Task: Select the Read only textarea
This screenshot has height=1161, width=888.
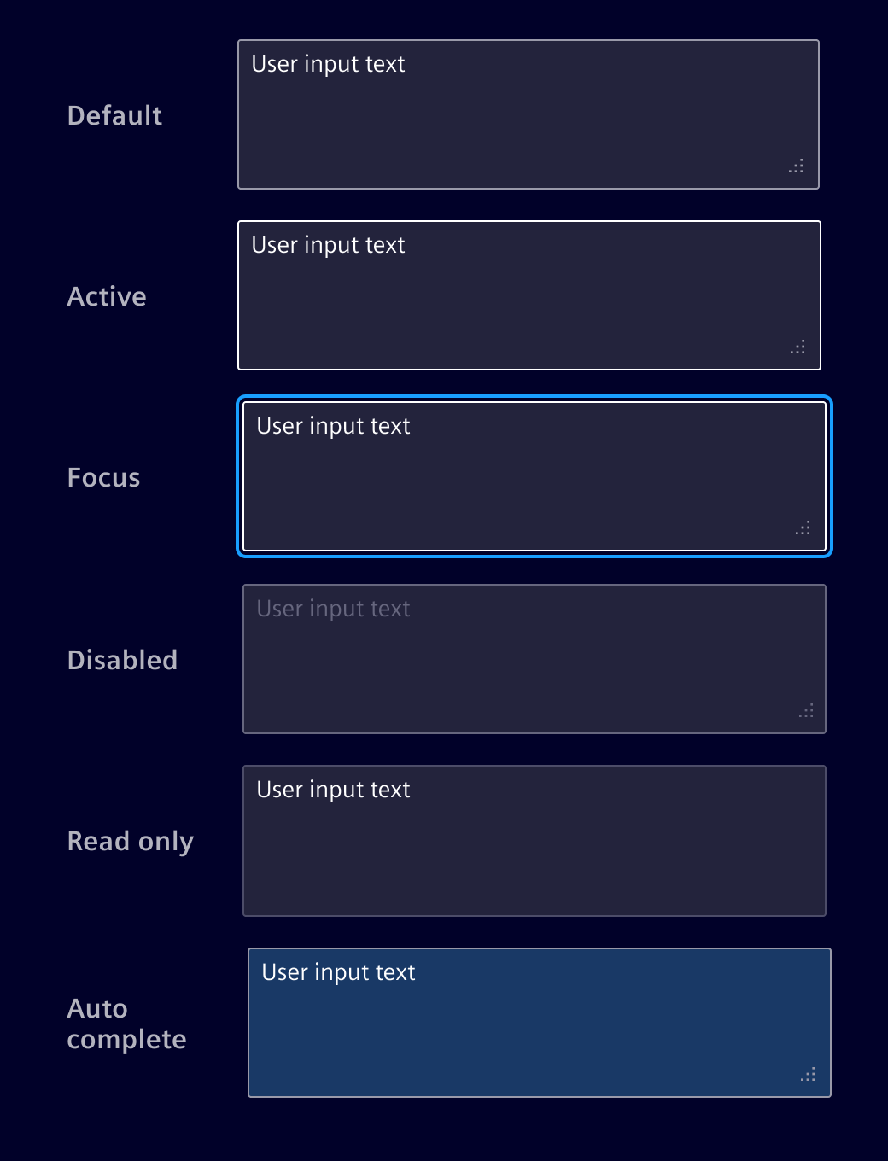Action: pos(534,841)
